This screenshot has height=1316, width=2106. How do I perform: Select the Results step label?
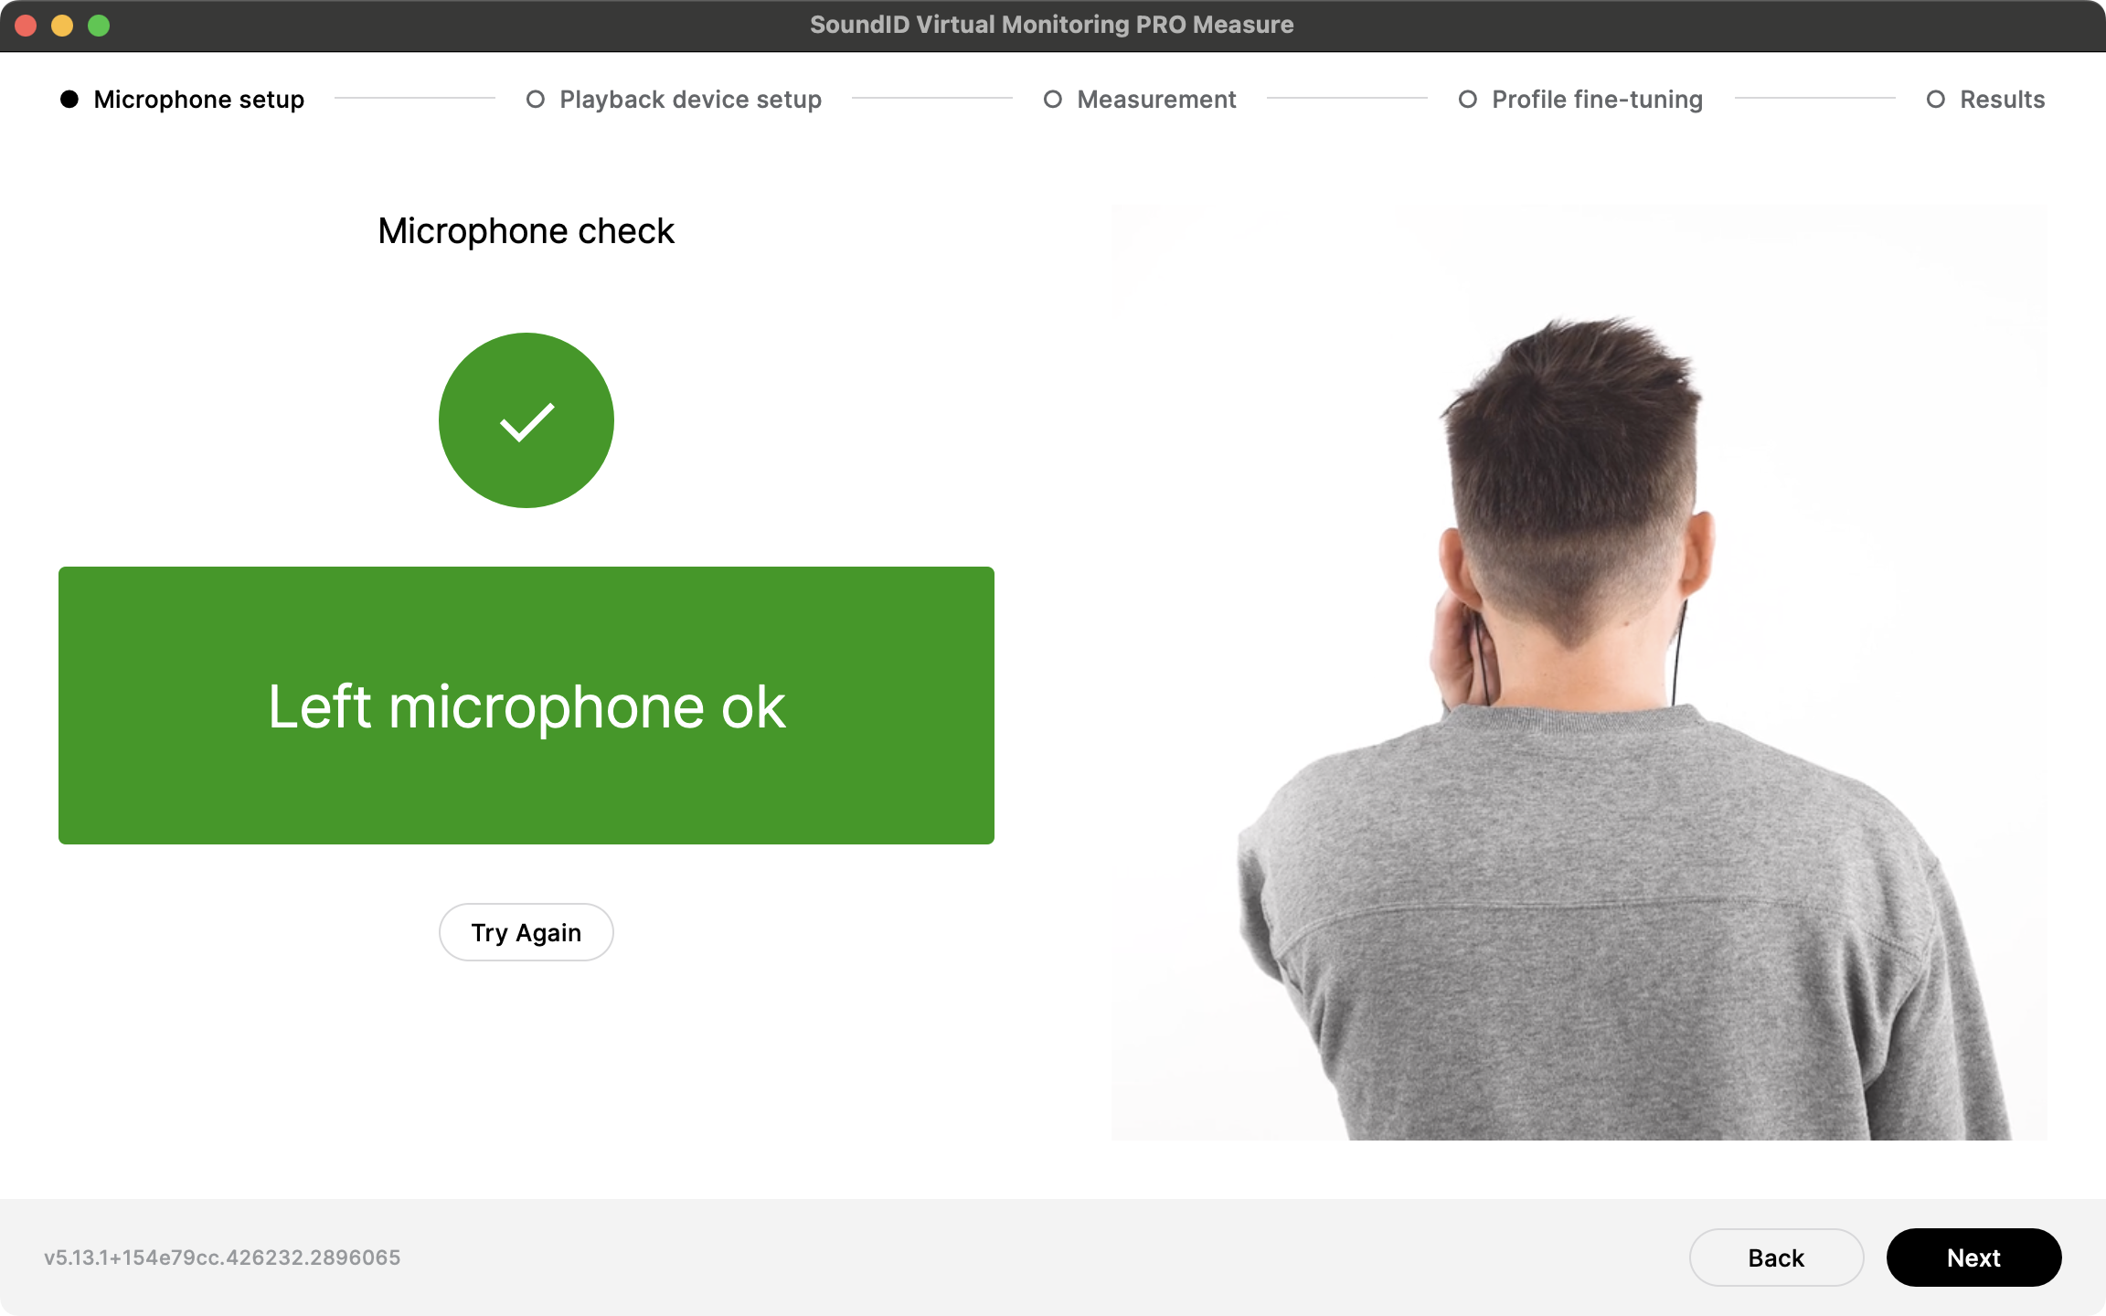2003,99
